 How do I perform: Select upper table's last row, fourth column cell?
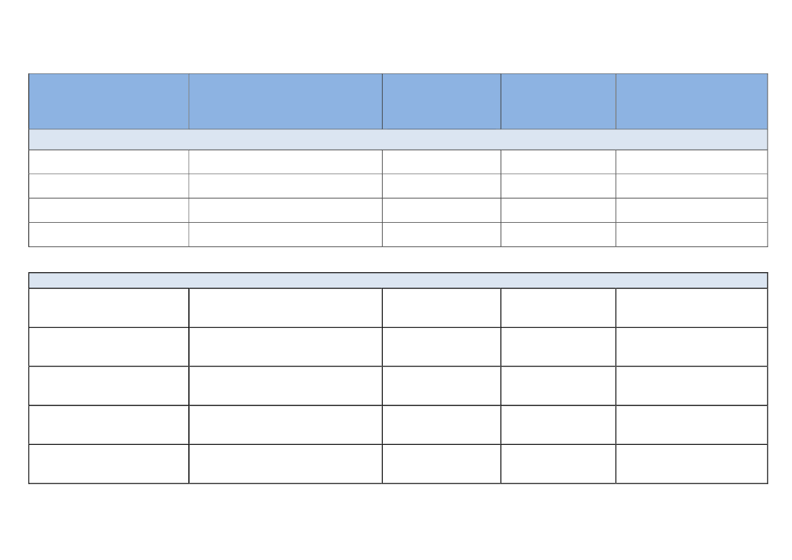[x=558, y=234]
